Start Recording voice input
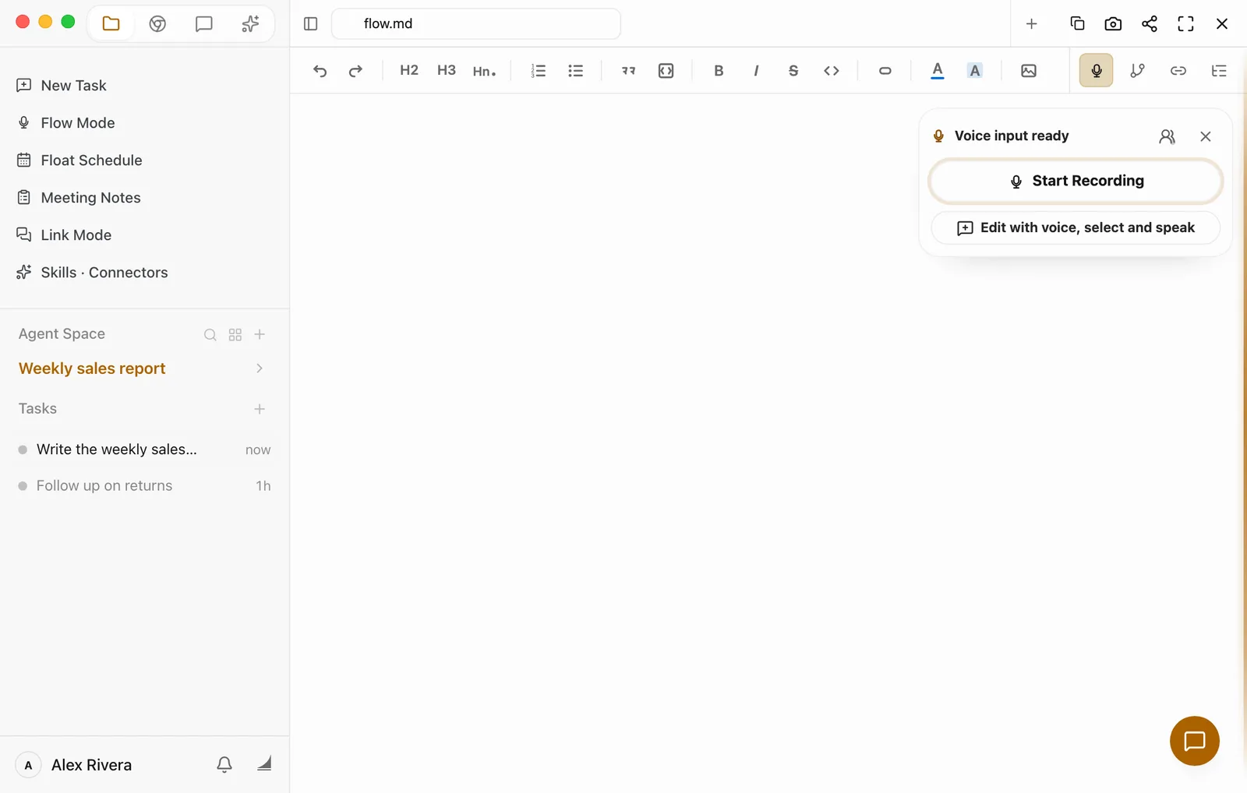This screenshot has width=1247, height=793. pos(1076,181)
